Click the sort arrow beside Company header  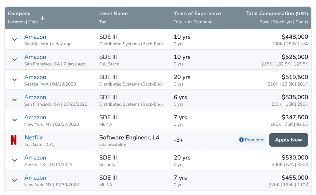point(43,18)
